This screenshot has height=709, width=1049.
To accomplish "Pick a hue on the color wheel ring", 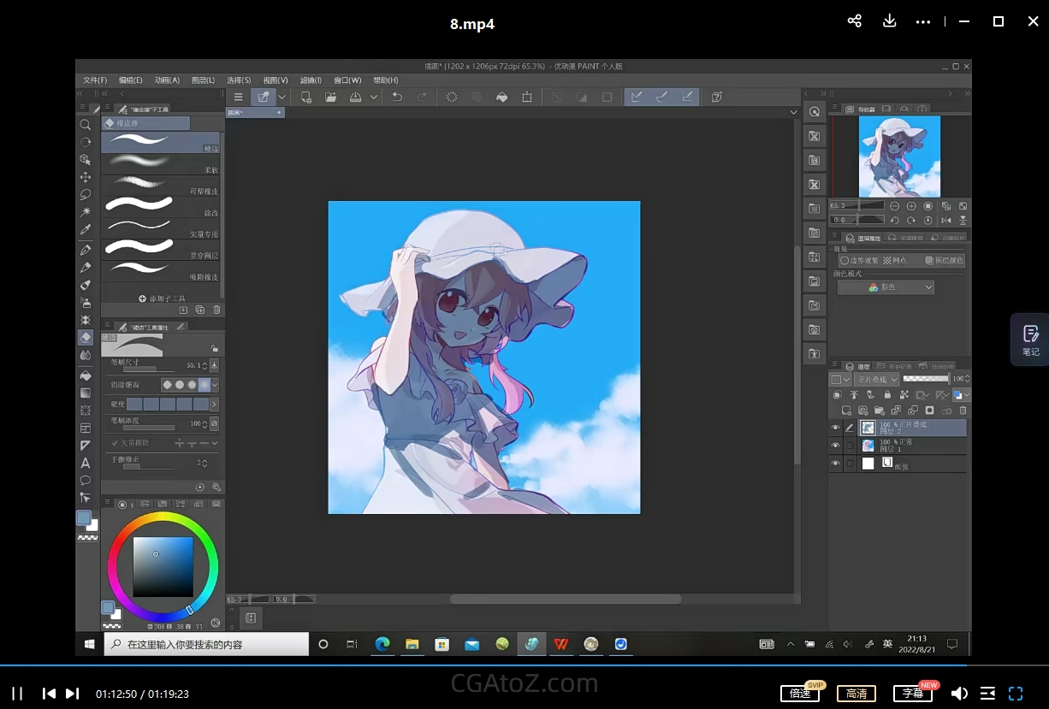I will tap(163, 518).
